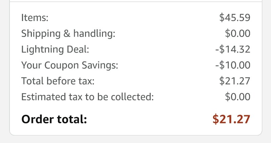Click the word Savings in coupon row
This screenshot has width=271, height=143.
(100, 65)
